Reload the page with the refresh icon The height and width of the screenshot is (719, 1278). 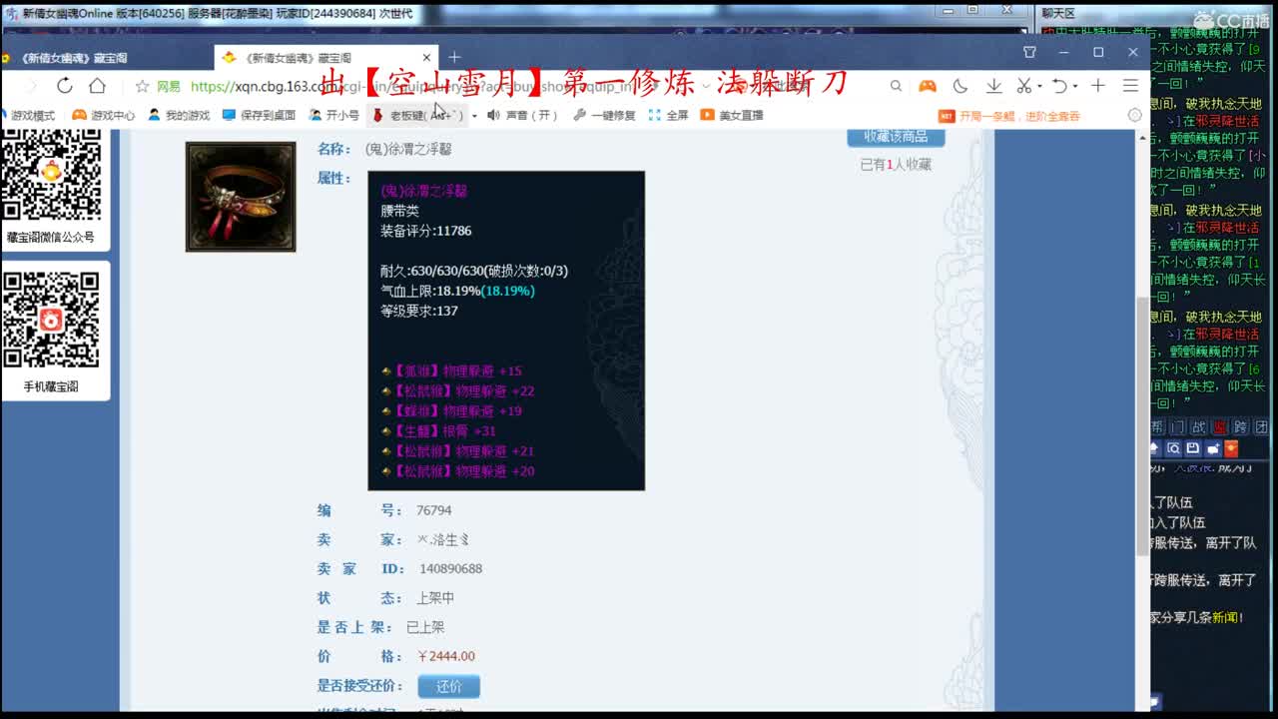point(64,86)
